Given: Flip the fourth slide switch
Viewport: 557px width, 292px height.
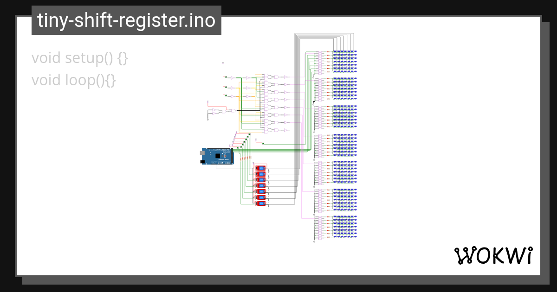Looking at the screenshot, I should [261, 185].
